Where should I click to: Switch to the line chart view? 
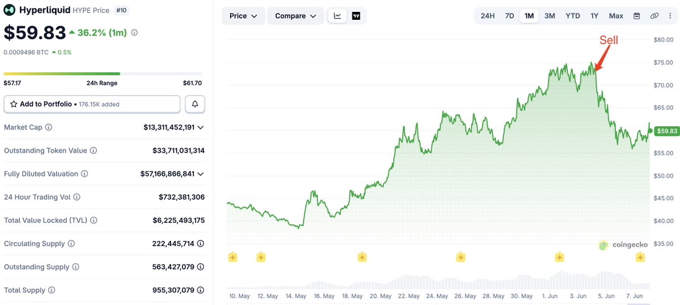click(x=338, y=16)
